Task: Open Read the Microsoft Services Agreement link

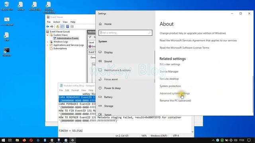Action: (x=198, y=41)
